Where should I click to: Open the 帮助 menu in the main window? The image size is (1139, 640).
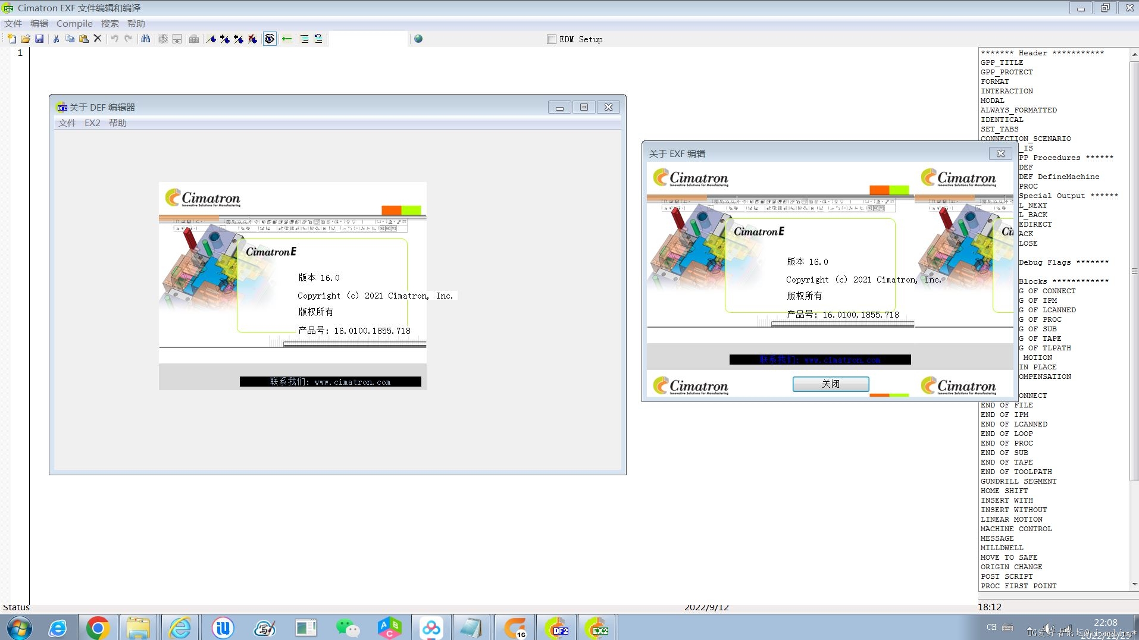pos(136,24)
